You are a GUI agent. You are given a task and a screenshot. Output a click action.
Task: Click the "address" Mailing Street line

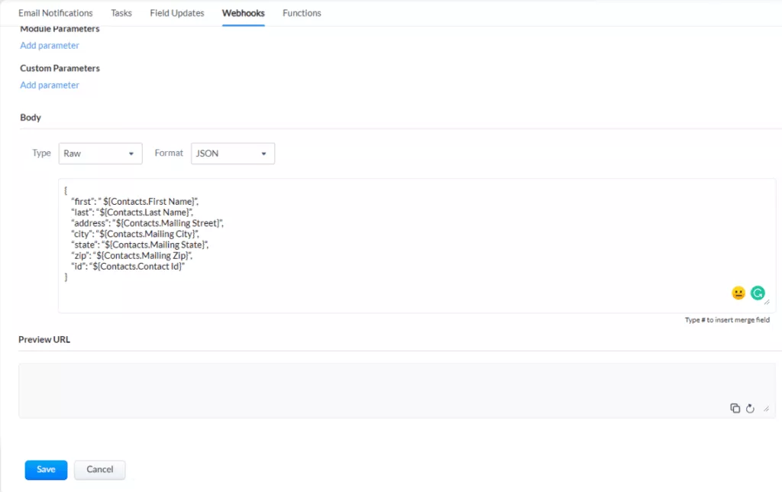coord(147,223)
